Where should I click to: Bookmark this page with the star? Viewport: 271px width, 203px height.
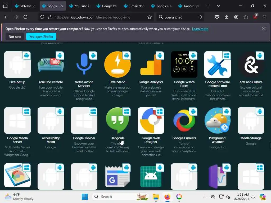coord(150,17)
